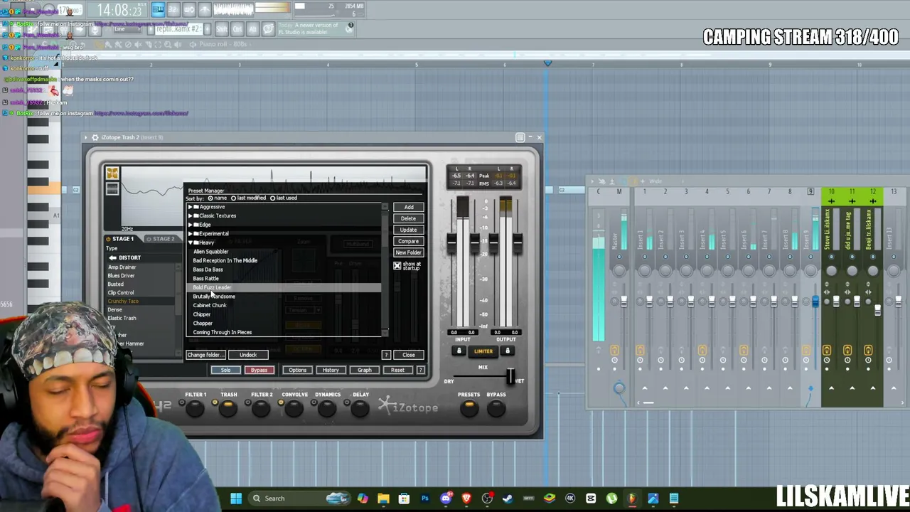
Task: Open uTorrent from the taskbar
Action: coord(611,498)
